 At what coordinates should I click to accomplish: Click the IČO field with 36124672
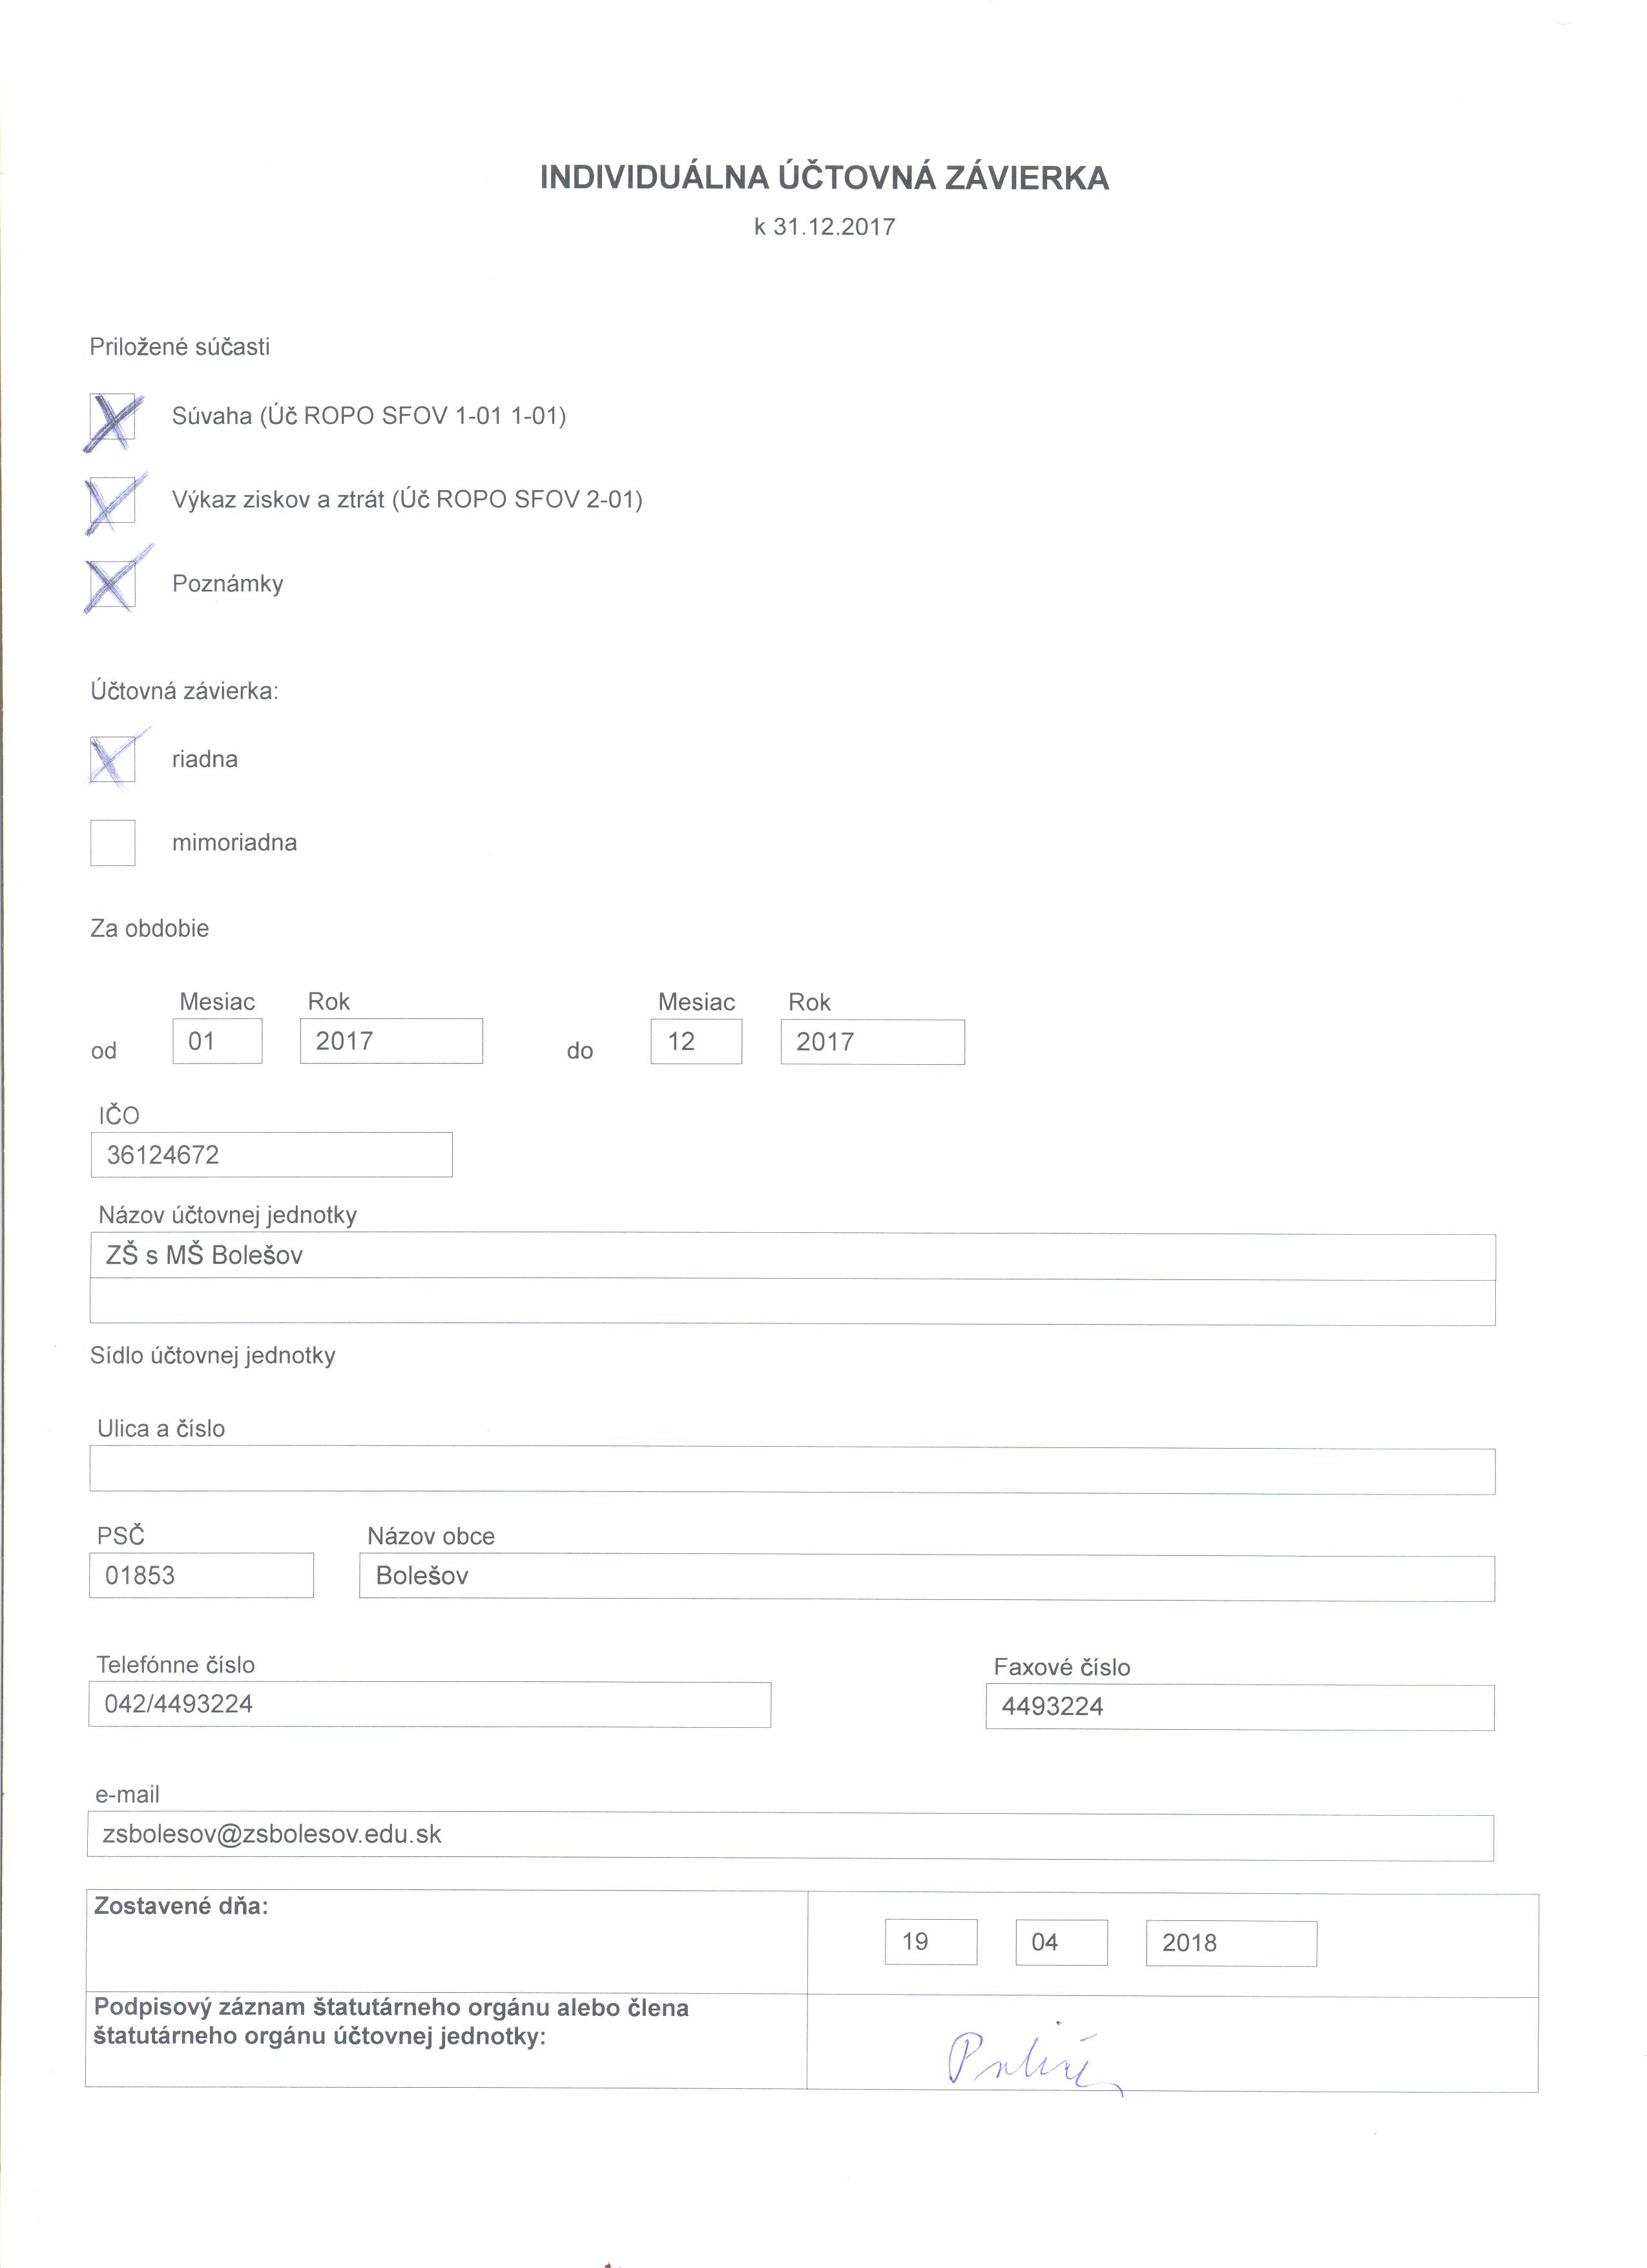point(271,1155)
